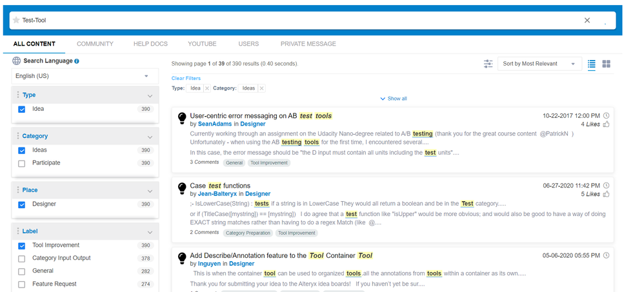This screenshot has width=644, height=292.
Task: Grab the drag handle of Label panel
Action: pyautogui.click(x=17, y=231)
